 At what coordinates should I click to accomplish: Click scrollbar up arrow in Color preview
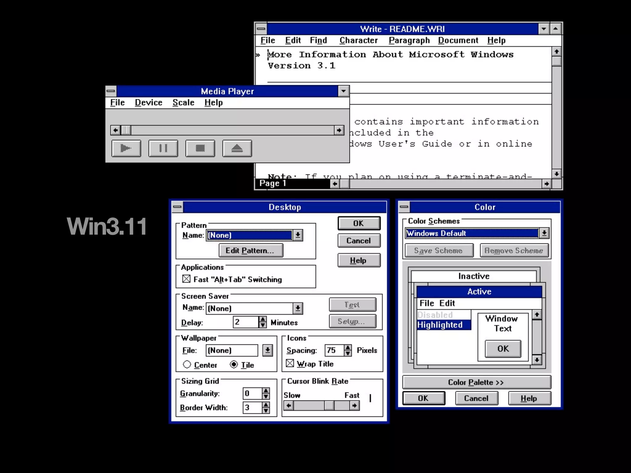537,315
